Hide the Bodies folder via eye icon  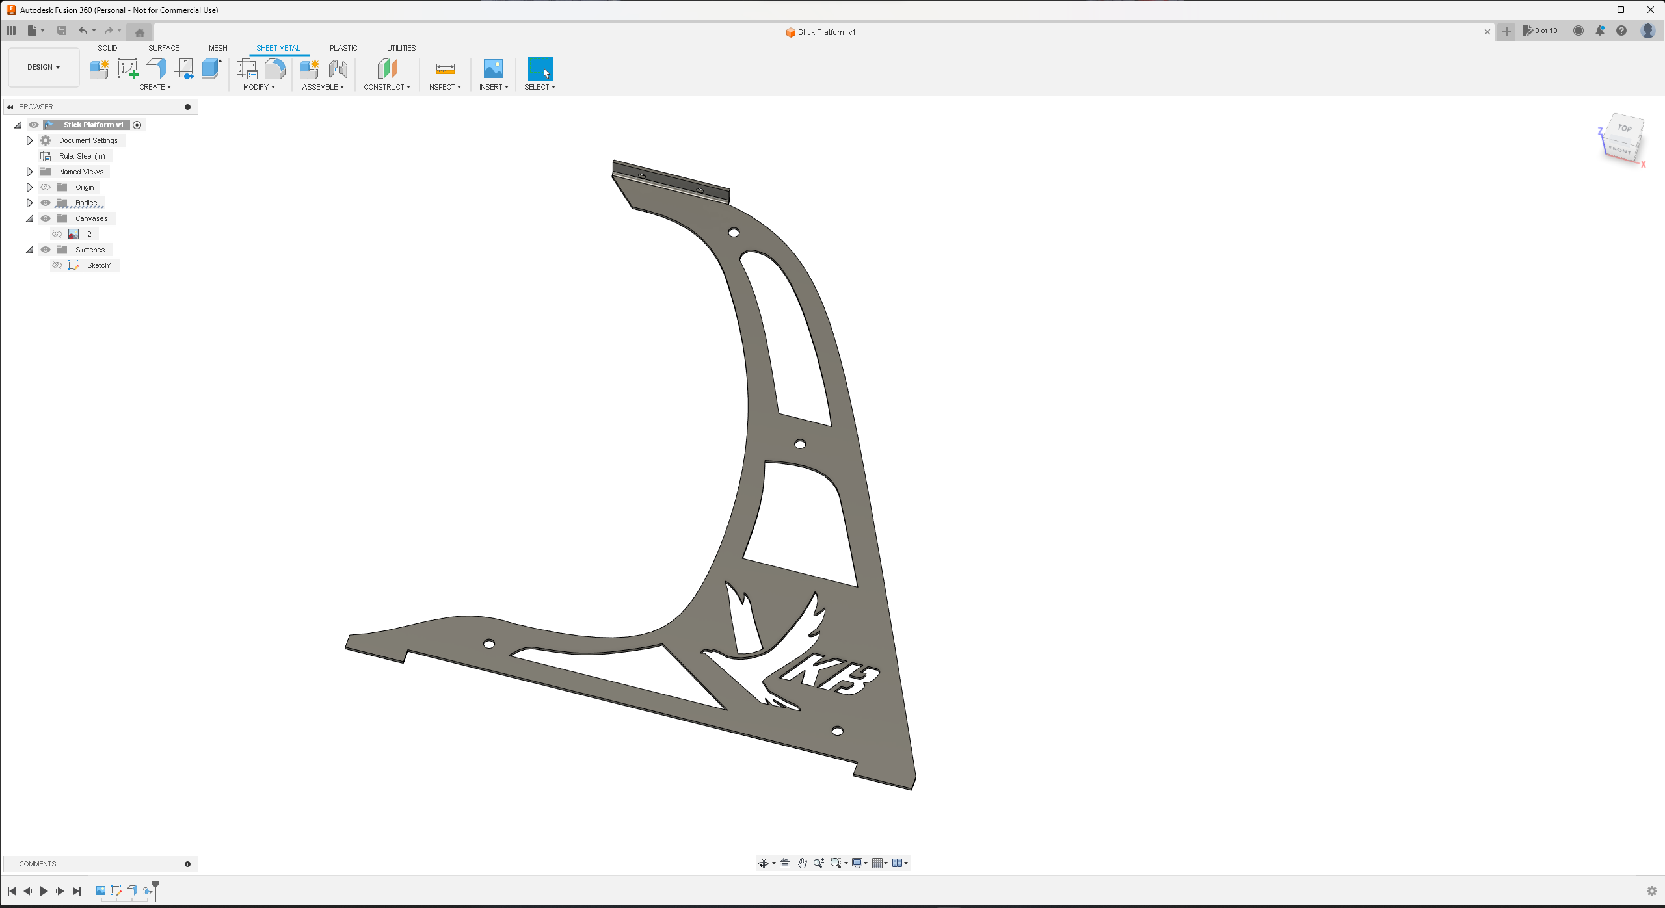click(46, 203)
